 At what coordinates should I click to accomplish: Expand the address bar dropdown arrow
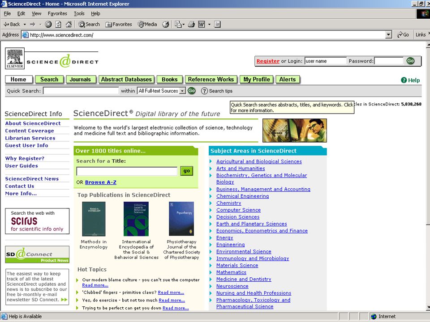[x=388, y=35]
